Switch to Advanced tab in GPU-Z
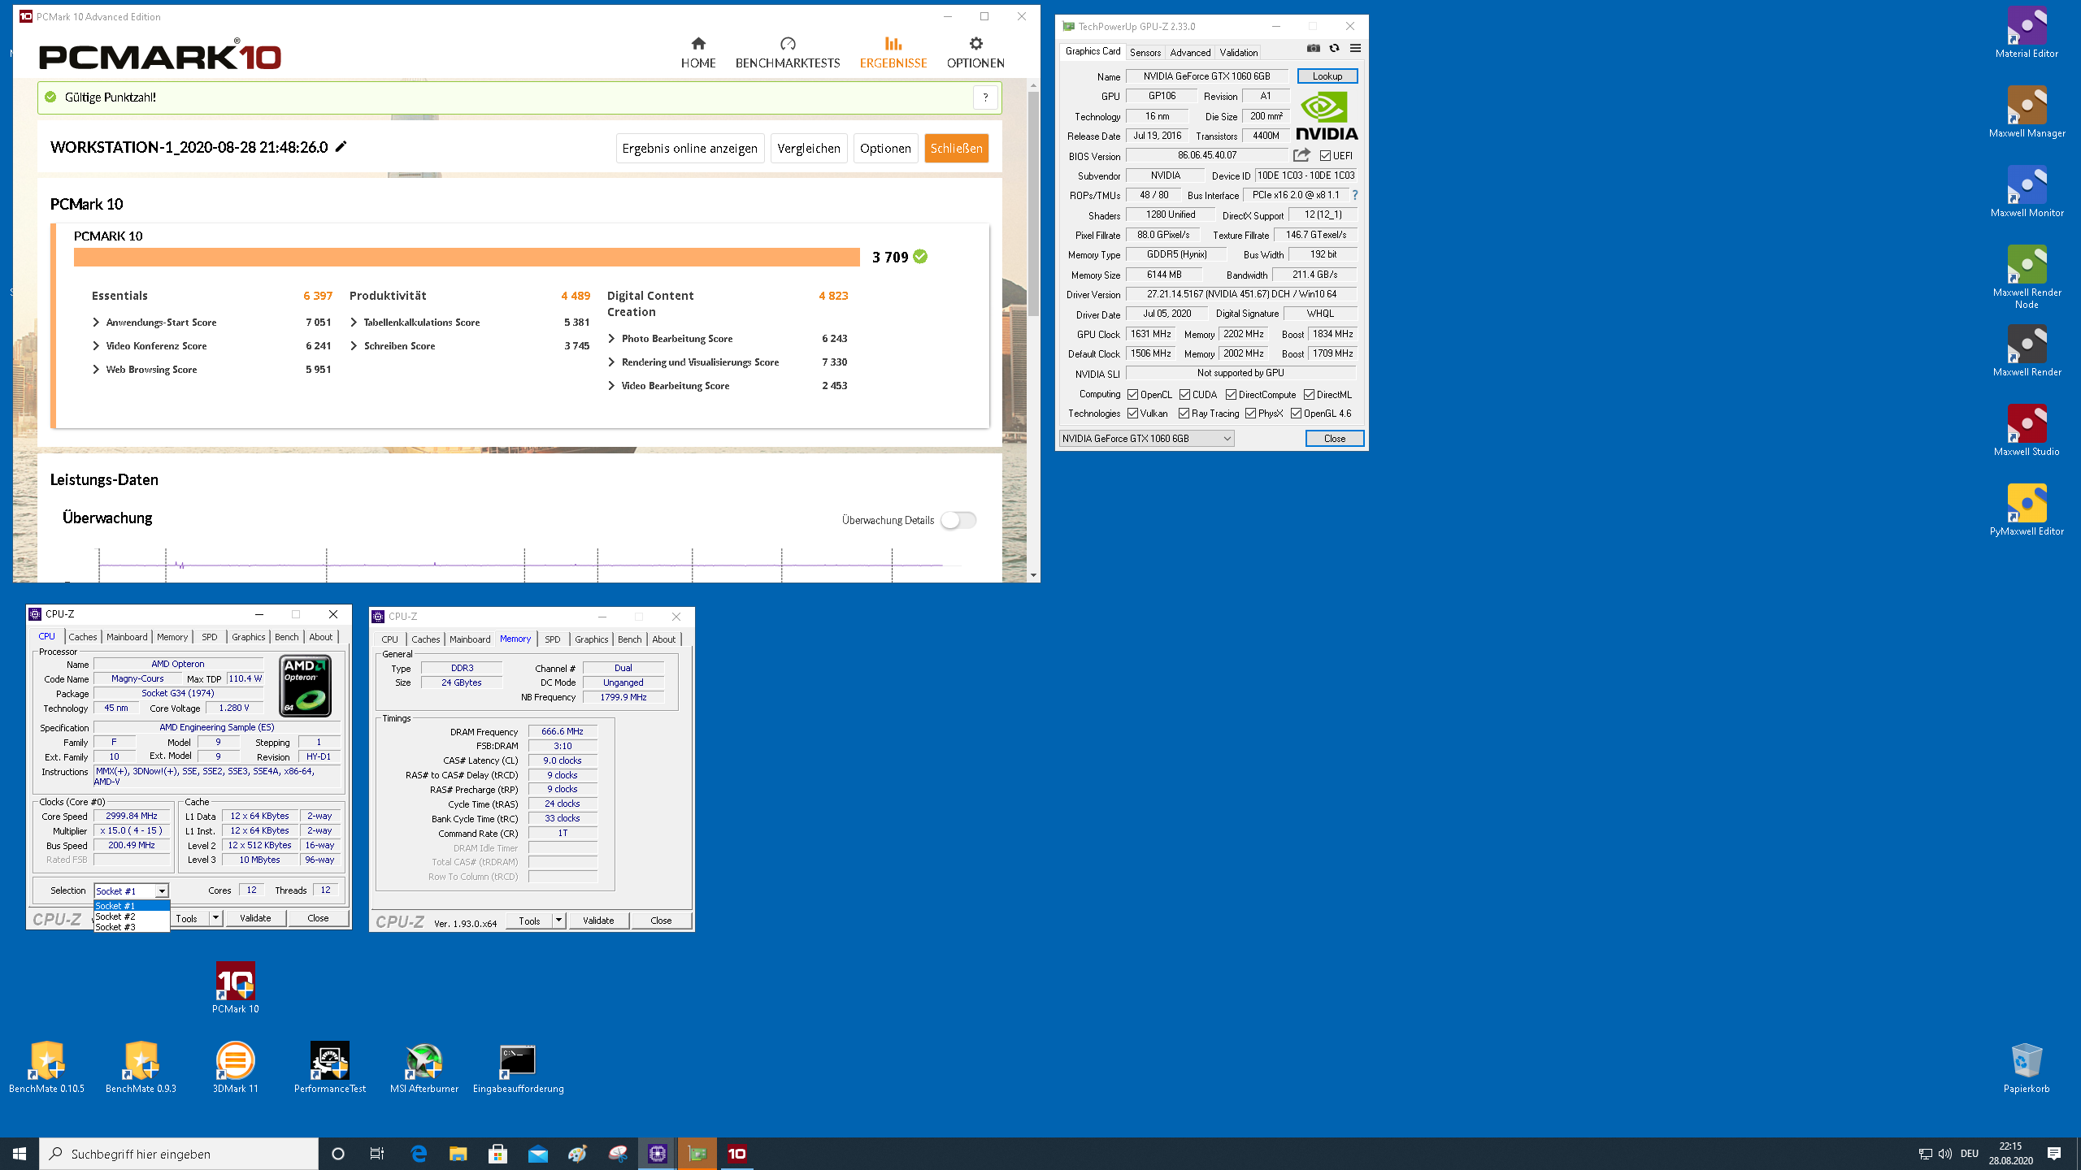This screenshot has width=2081, height=1170. (x=1190, y=53)
